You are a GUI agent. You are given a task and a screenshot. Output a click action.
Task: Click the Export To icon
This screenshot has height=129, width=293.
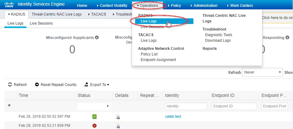click(86, 84)
